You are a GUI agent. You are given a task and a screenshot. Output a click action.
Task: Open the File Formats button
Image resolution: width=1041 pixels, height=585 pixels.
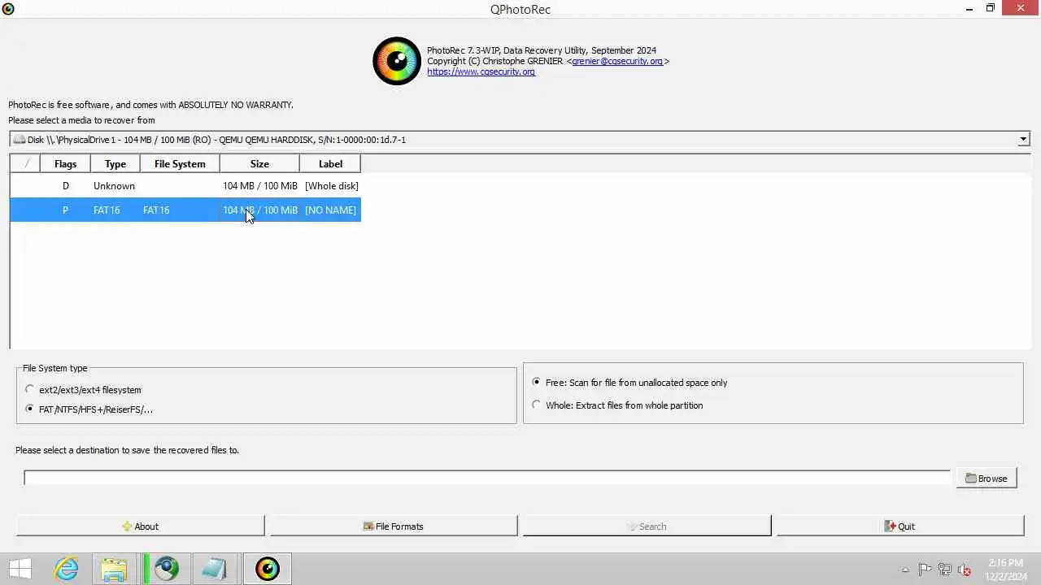click(394, 526)
